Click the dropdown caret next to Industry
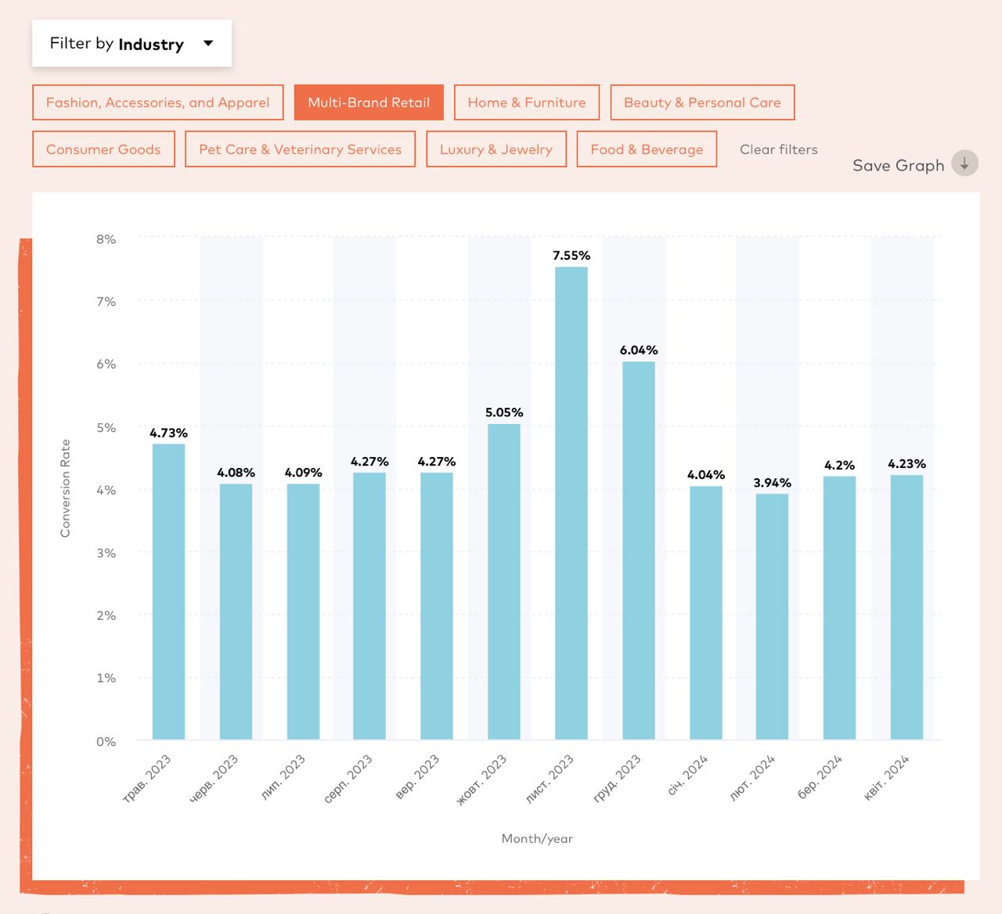Image resolution: width=1002 pixels, height=914 pixels. point(208,43)
